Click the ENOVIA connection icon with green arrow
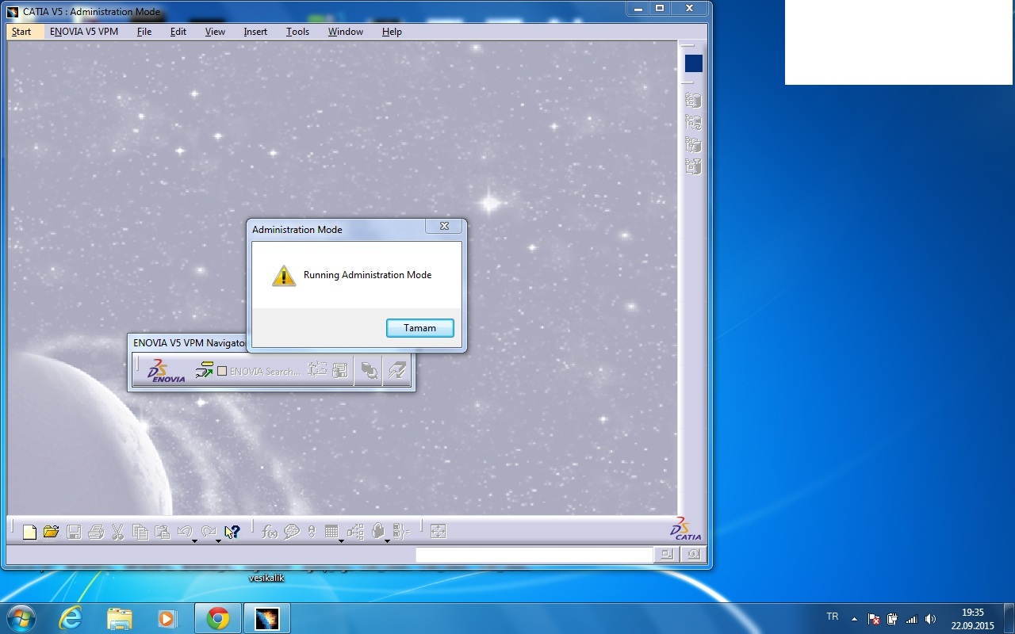 pos(205,370)
